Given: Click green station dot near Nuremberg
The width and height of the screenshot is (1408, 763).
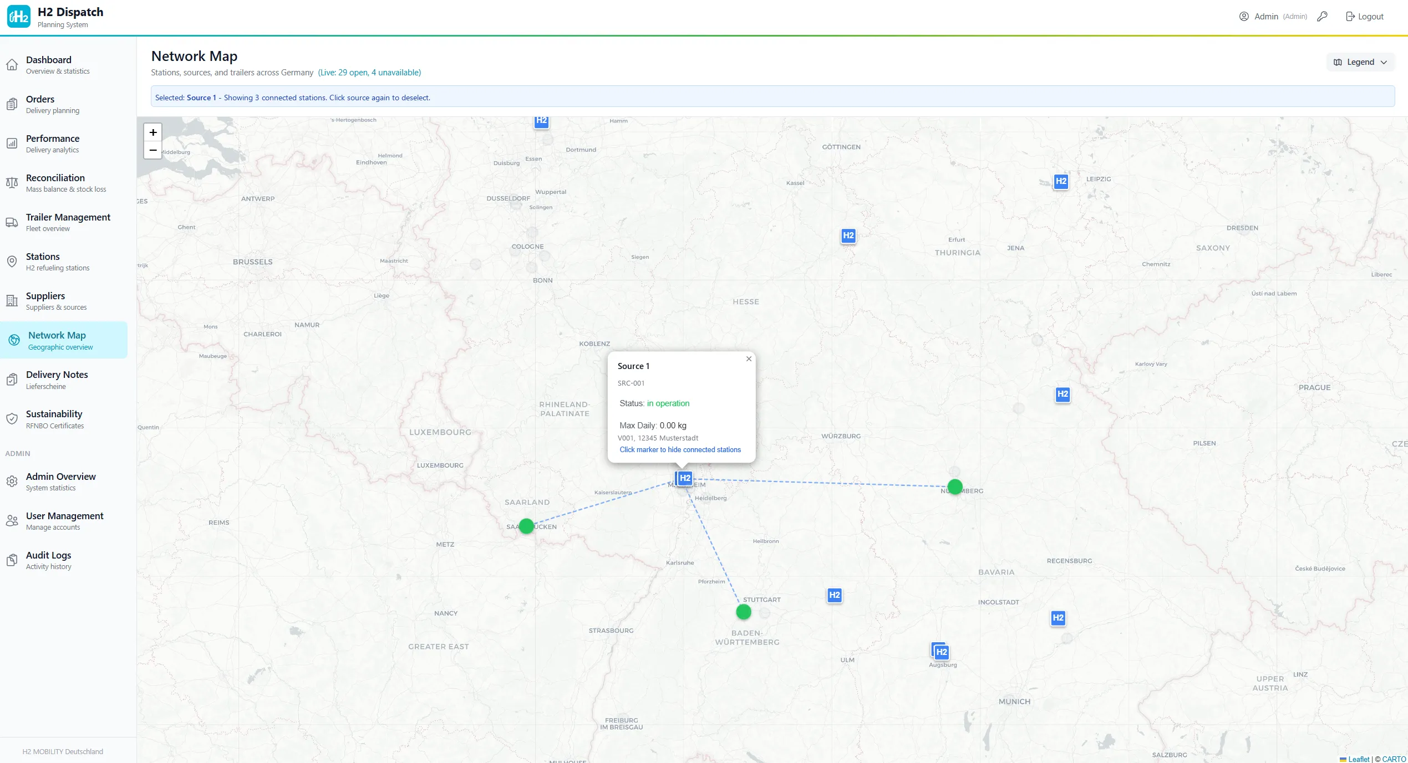Looking at the screenshot, I should pos(955,487).
